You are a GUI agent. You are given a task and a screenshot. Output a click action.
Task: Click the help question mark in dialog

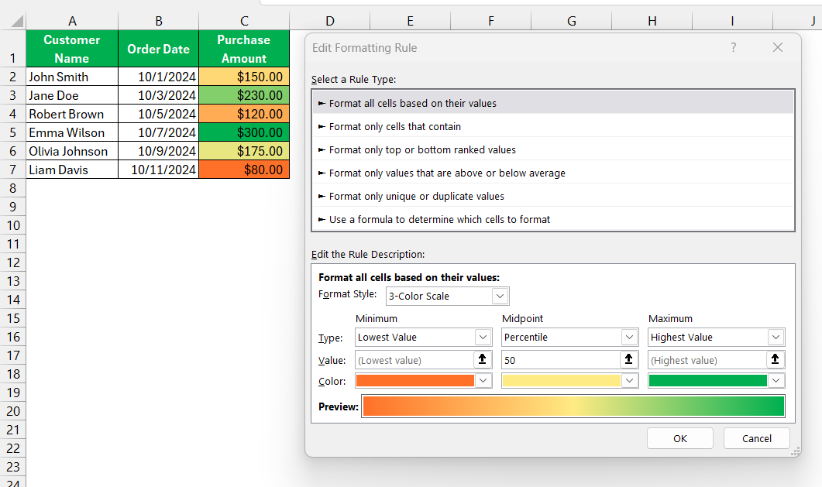(x=734, y=48)
